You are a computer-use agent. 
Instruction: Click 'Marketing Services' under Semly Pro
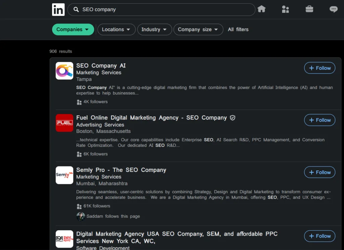click(x=99, y=177)
